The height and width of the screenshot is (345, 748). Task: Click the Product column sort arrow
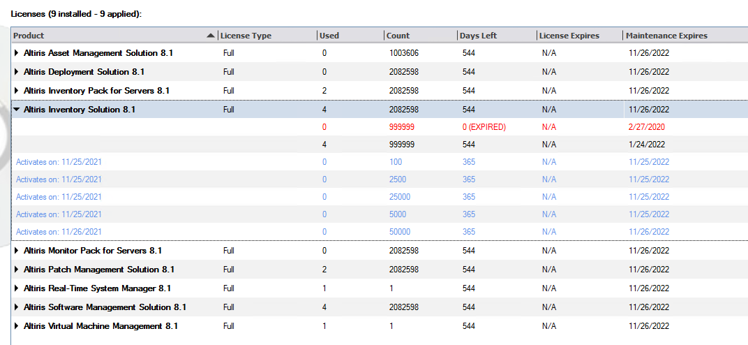tap(211, 36)
